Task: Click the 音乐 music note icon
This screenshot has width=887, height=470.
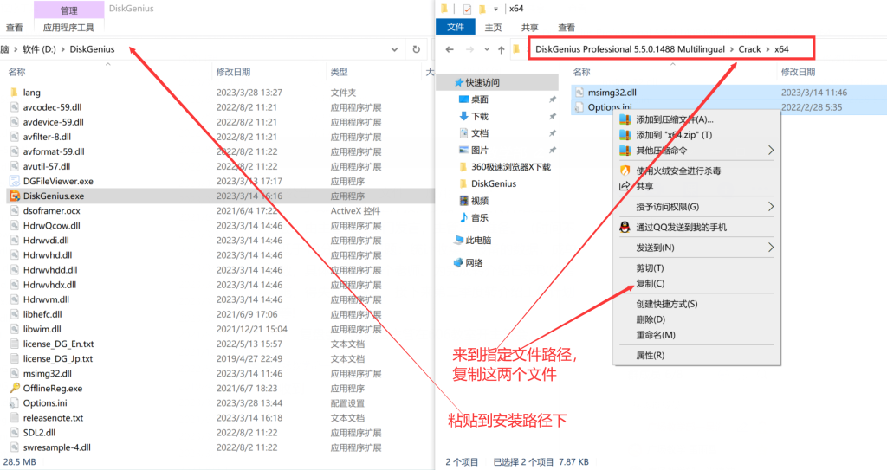Action: pos(464,217)
